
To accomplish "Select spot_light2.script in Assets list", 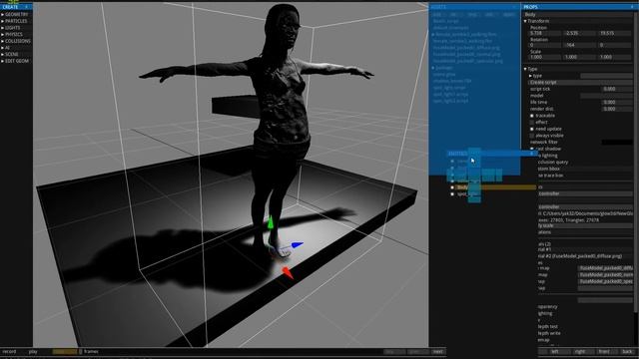I will pyautogui.click(x=450, y=101).
